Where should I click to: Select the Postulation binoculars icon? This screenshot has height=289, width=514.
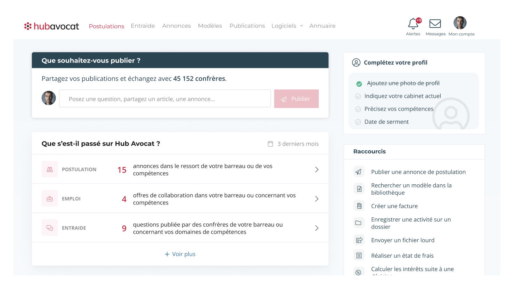tap(50, 169)
